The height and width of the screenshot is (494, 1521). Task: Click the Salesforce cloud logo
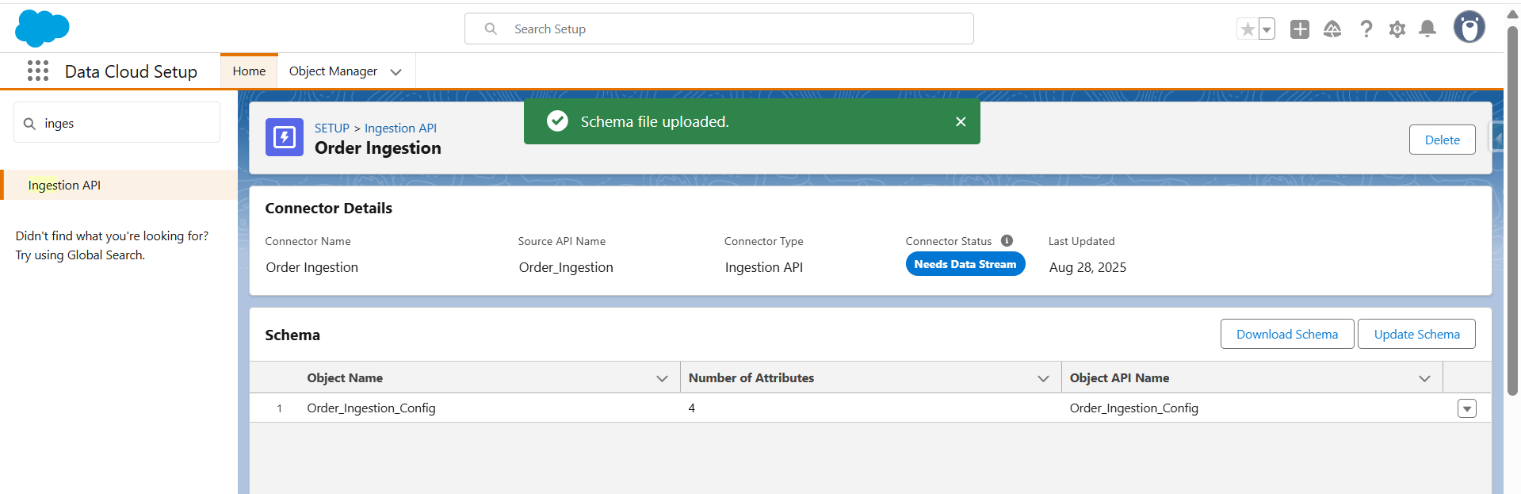42,29
